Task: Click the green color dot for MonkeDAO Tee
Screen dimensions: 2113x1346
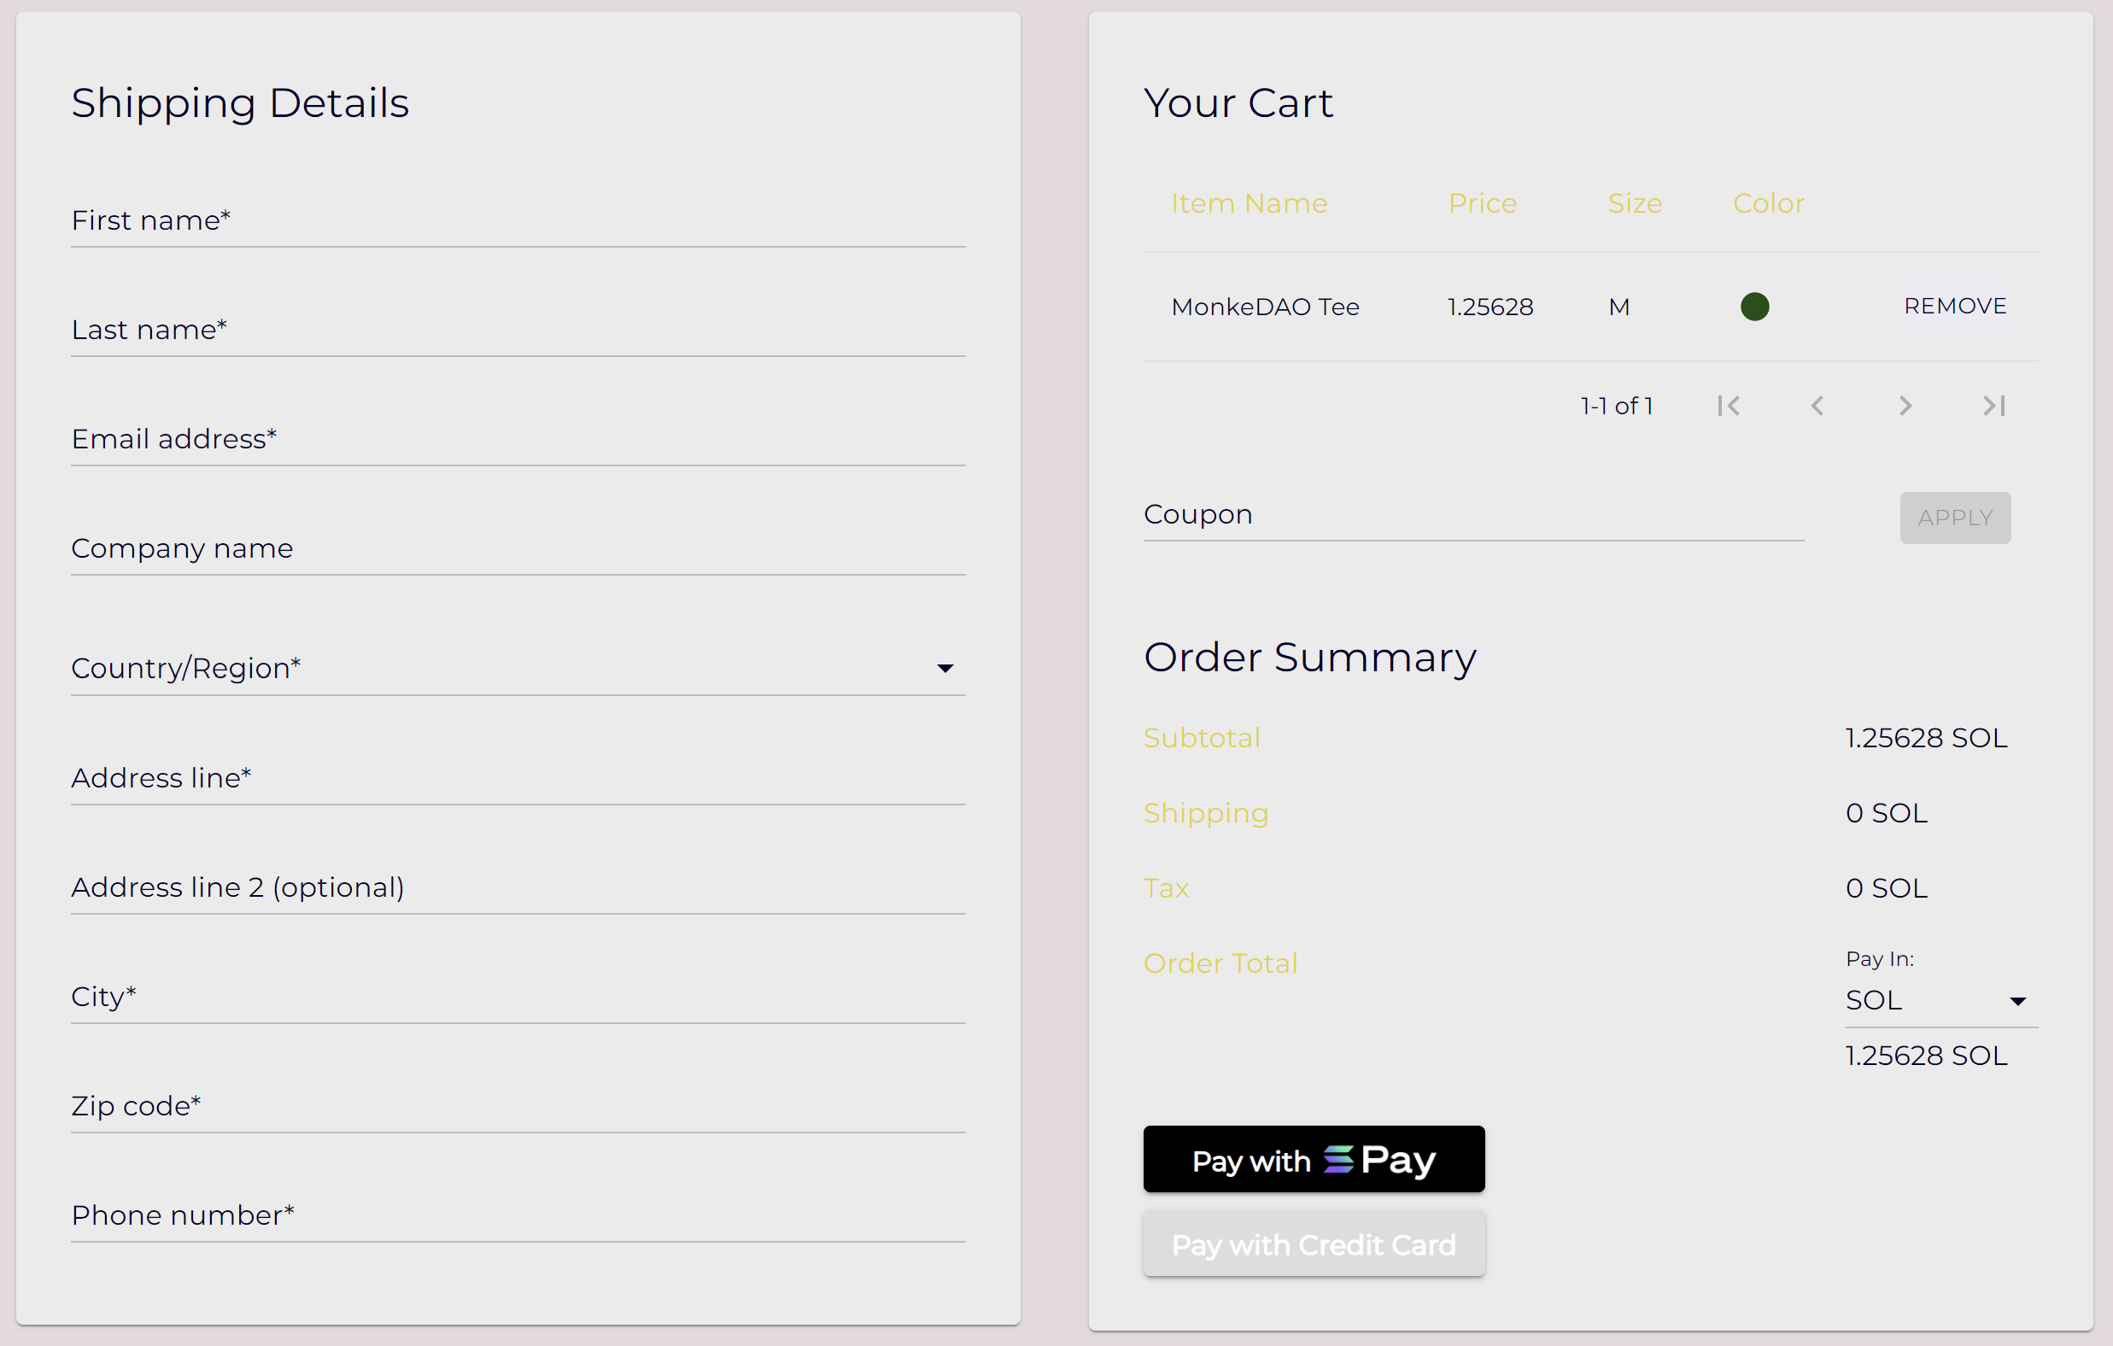Action: coord(1754,307)
